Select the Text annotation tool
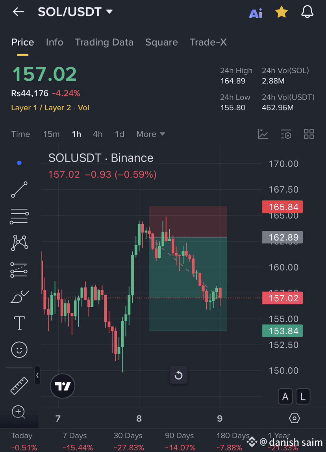 [x=19, y=323]
